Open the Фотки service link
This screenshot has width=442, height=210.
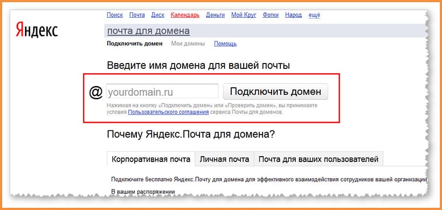(271, 15)
